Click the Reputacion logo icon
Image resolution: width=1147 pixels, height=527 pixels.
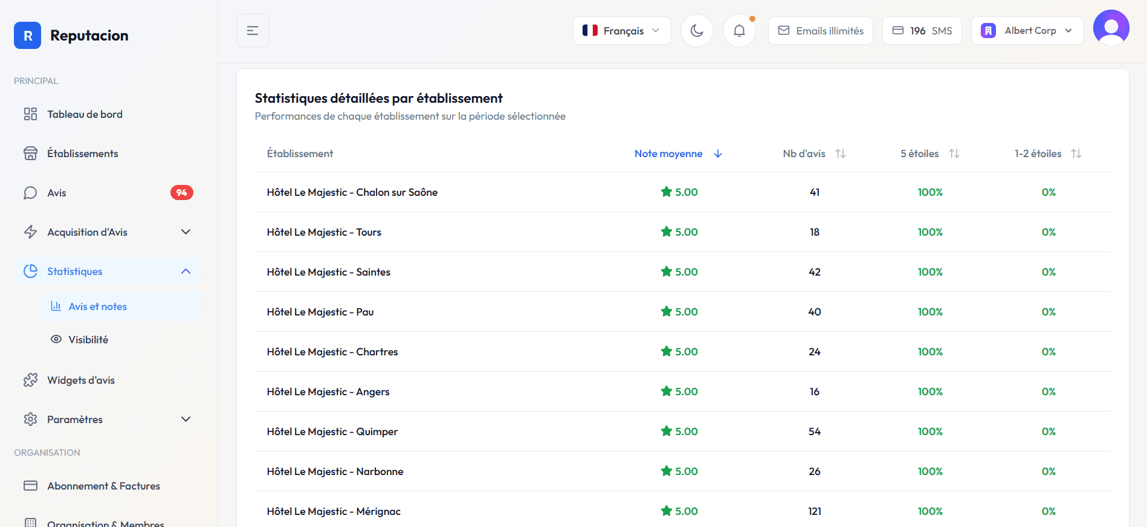click(28, 36)
